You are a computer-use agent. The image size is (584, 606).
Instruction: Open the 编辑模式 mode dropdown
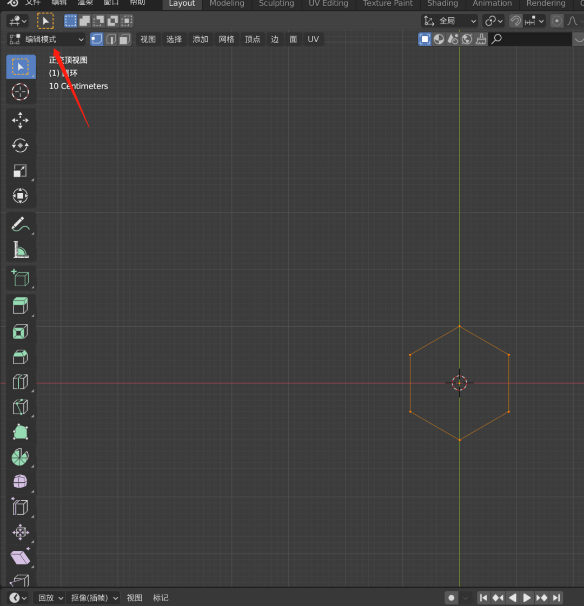[47, 39]
